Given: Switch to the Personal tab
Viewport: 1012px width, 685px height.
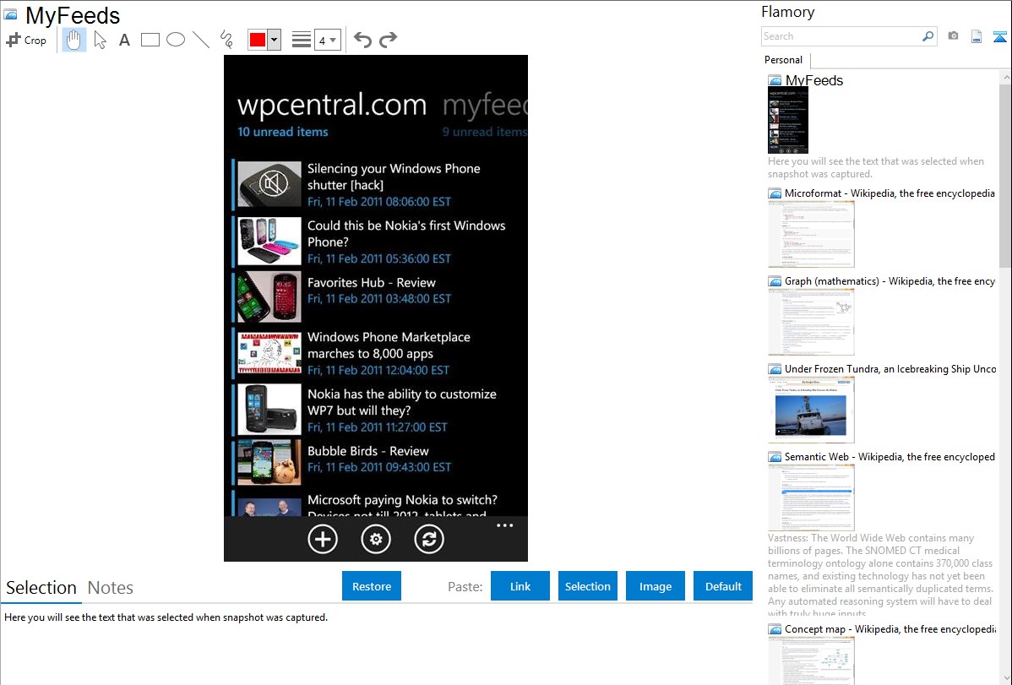Looking at the screenshot, I should 784,60.
